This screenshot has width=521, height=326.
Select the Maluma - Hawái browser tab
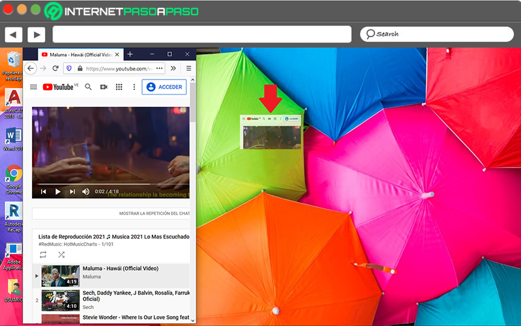coord(81,55)
